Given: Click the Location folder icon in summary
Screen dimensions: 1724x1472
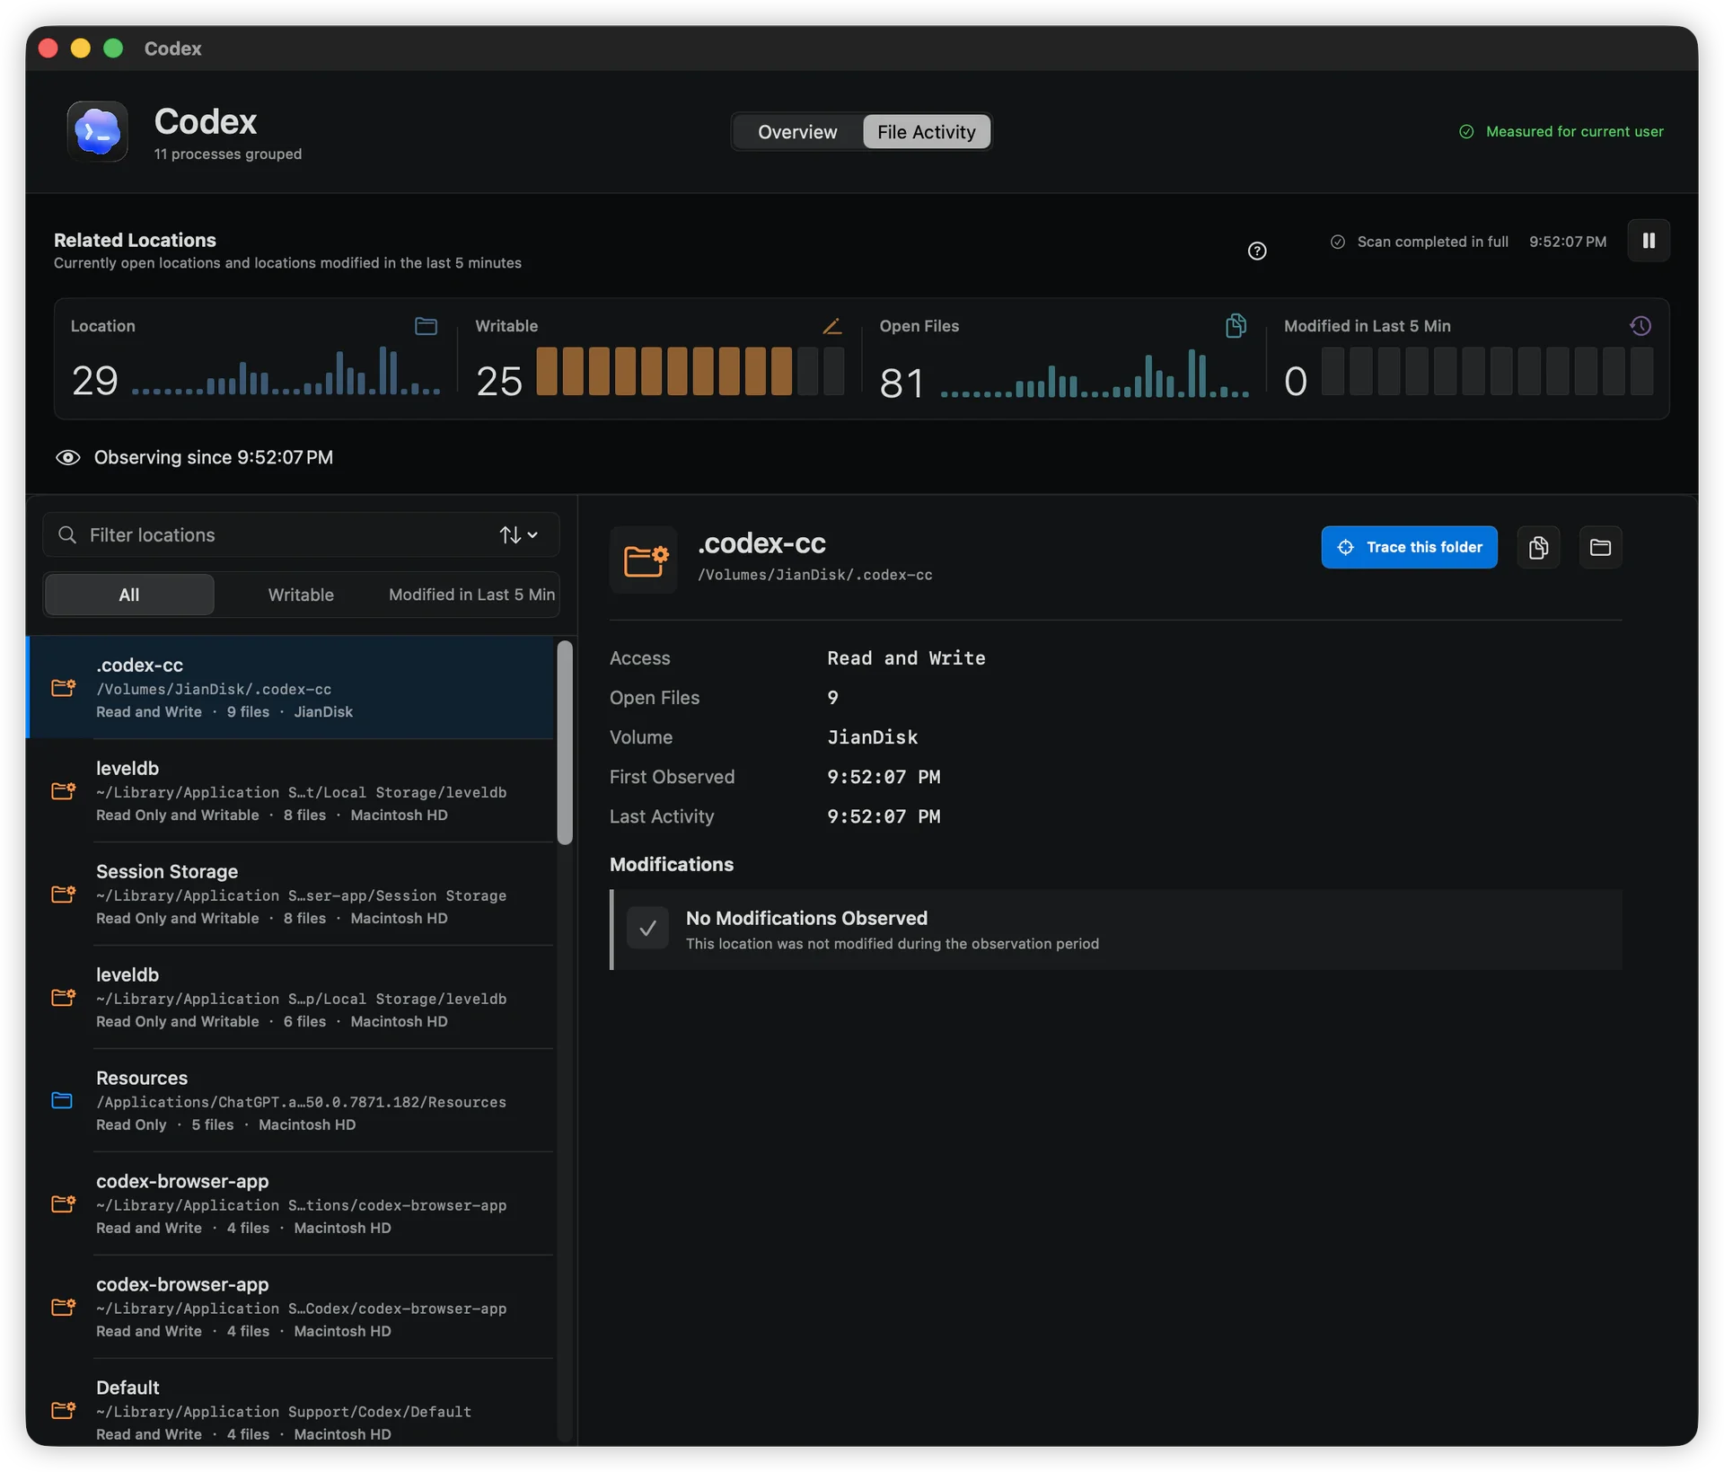Looking at the screenshot, I should pos(426,326).
